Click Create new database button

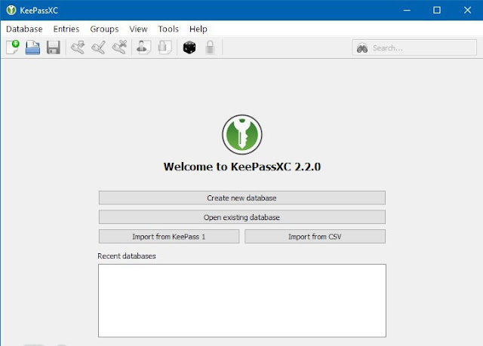pyautogui.click(x=242, y=197)
